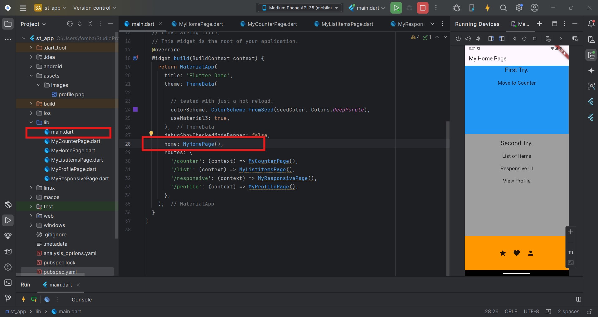Click Flutter Hot Reload lightning icon in Run panel
598x317 pixels.
tap(23, 299)
